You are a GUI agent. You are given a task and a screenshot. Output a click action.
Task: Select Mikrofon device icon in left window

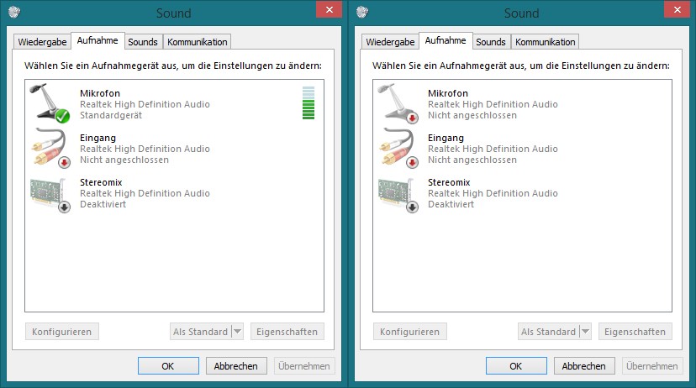(50, 102)
